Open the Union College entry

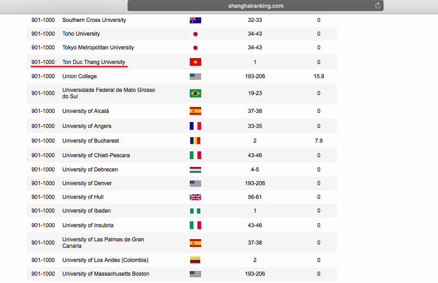tap(80, 76)
